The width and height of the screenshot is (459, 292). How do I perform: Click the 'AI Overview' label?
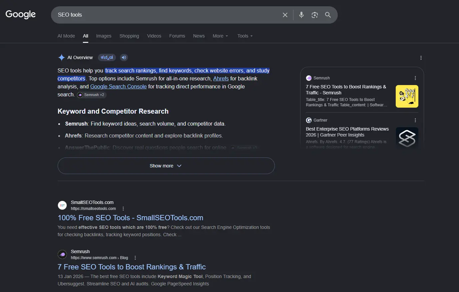pyautogui.click(x=80, y=57)
